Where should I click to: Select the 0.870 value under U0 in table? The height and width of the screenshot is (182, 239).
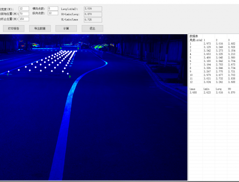pos(232,92)
